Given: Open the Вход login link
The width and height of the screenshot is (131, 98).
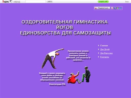Looking at the screenshot, I should coord(127,2).
